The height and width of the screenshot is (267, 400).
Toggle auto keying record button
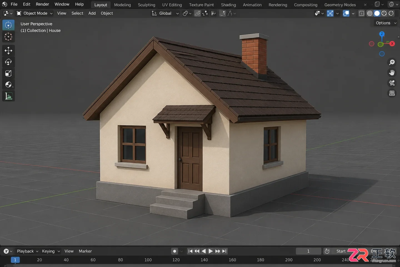pos(174,251)
